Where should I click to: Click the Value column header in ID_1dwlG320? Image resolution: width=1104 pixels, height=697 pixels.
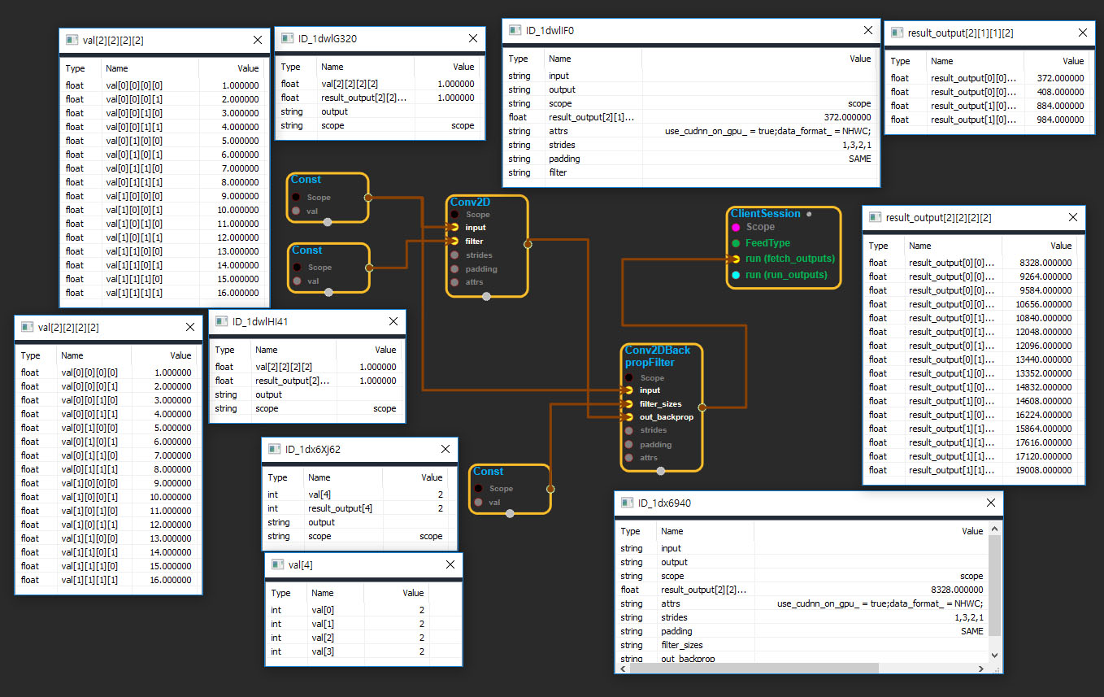pos(463,67)
